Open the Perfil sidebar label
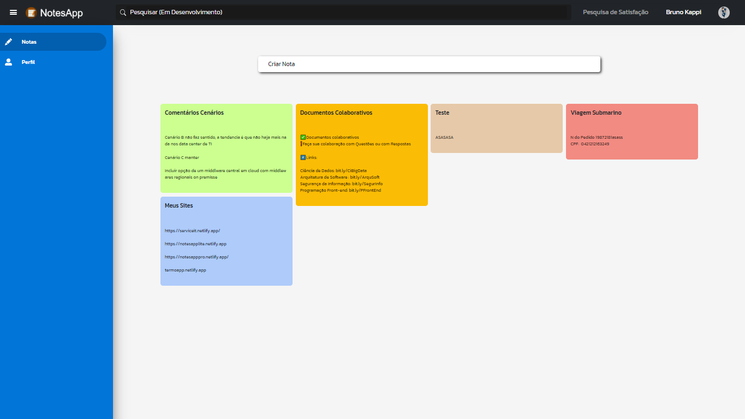Image resolution: width=745 pixels, height=419 pixels. pos(28,62)
